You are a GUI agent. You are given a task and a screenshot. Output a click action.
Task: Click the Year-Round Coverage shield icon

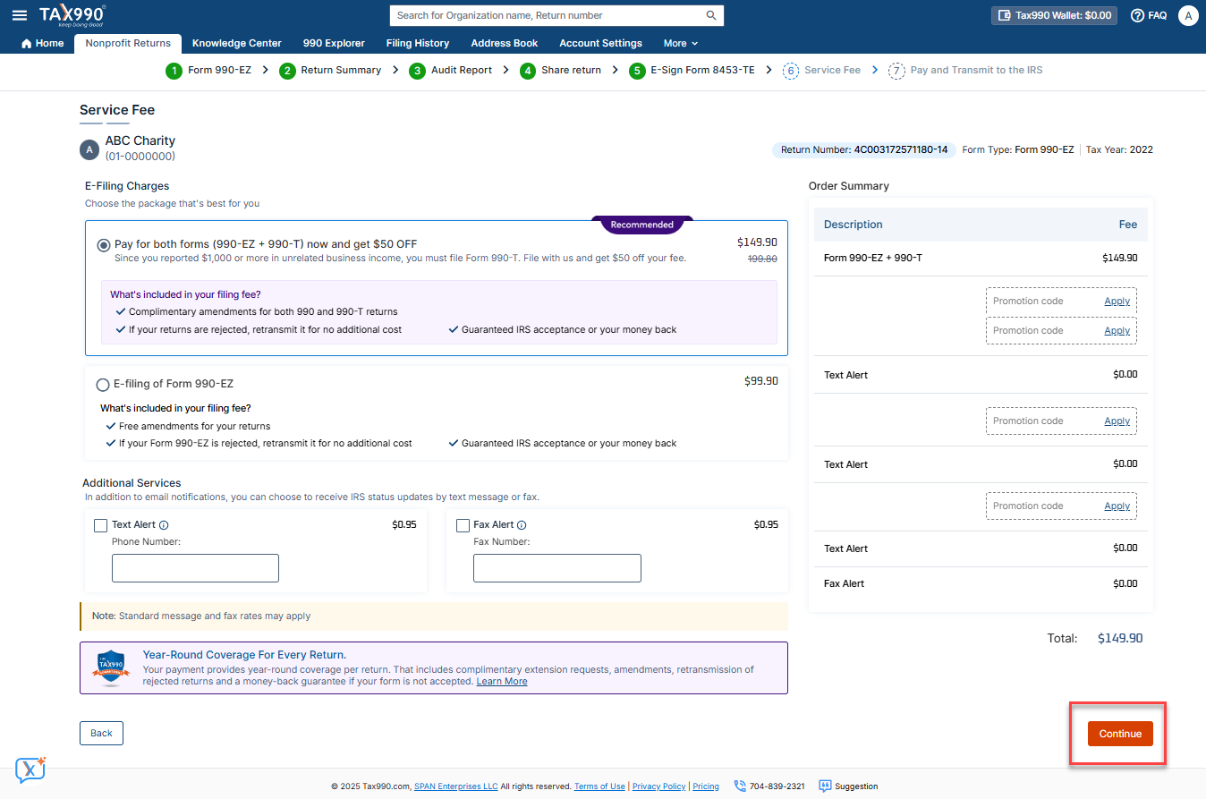110,667
